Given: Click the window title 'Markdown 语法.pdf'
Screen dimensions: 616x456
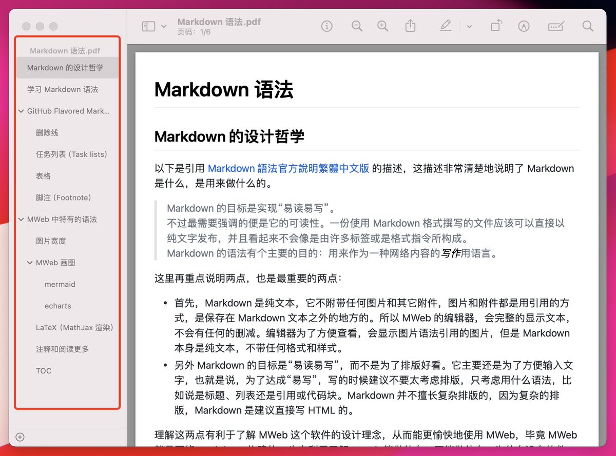Looking at the screenshot, I should pos(219,22).
